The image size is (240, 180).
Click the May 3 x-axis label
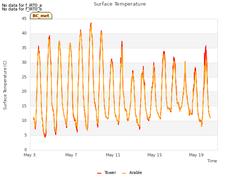click(30, 155)
